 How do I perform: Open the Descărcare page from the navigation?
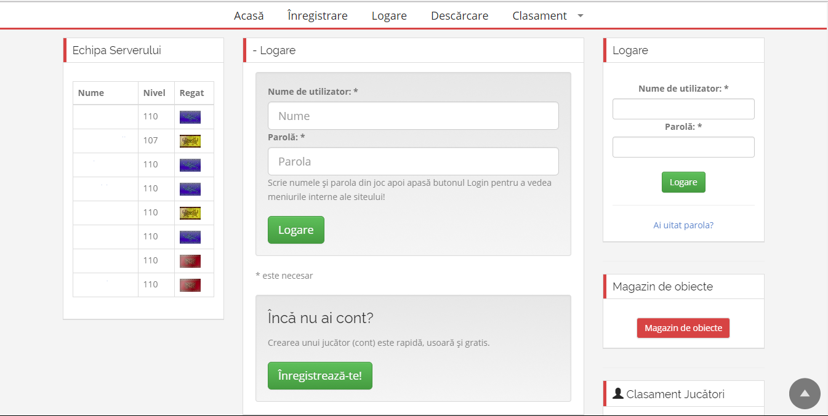460,16
